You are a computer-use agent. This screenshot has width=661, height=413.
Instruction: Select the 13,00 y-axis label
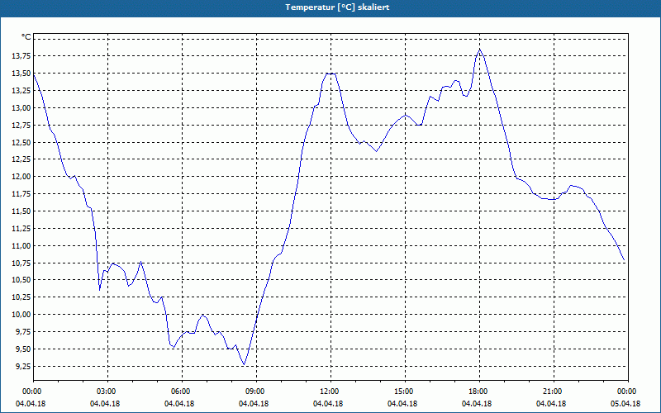coord(22,108)
